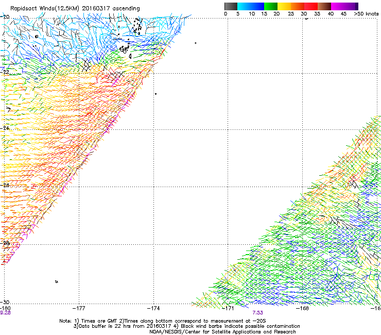
Task: Click the '-180' longitude axis label
Action: [5, 308]
